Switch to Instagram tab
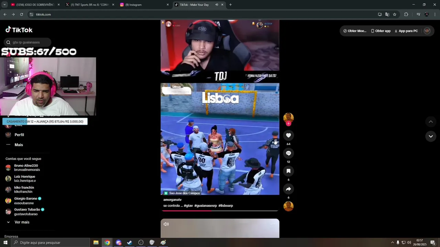This screenshot has height=247, width=440. pyautogui.click(x=144, y=5)
